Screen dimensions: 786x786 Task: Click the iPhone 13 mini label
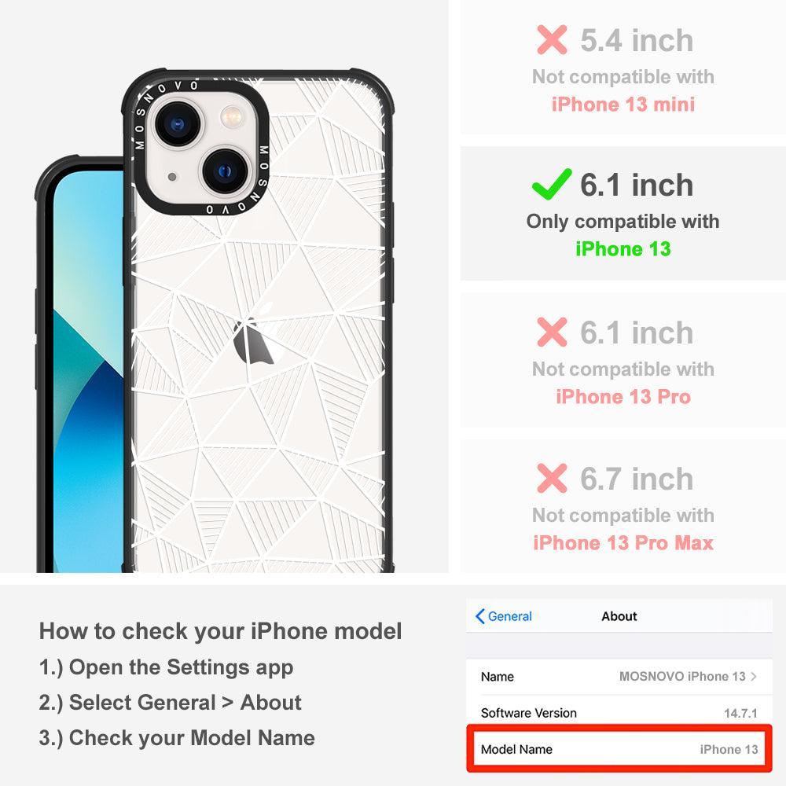click(623, 105)
